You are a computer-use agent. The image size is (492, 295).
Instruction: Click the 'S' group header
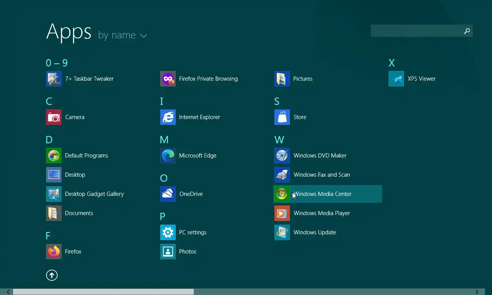277,101
